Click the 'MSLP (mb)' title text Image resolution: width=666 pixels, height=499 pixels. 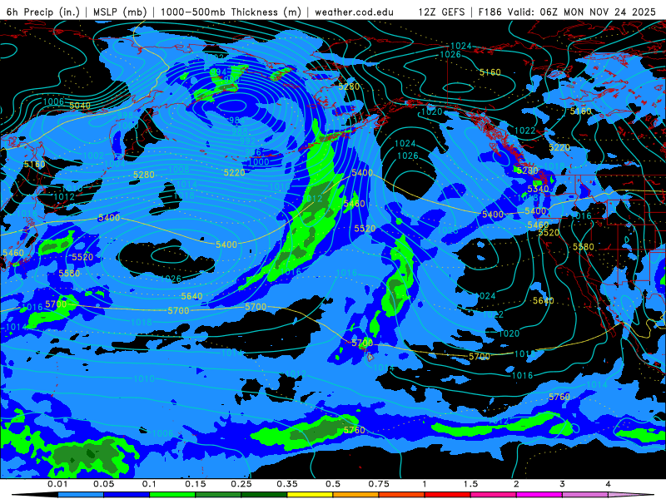[120, 12]
